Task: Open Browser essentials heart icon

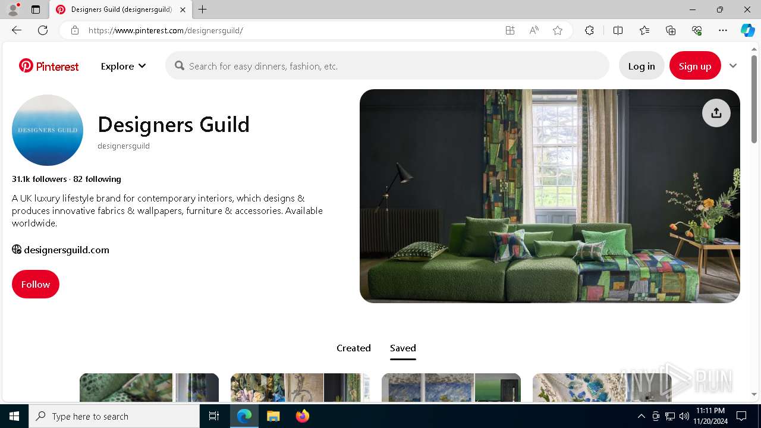Action: [697, 30]
